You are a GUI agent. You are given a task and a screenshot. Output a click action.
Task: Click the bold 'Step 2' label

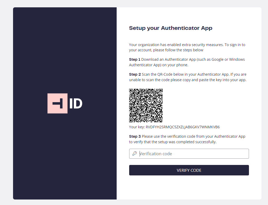(135, 74)
